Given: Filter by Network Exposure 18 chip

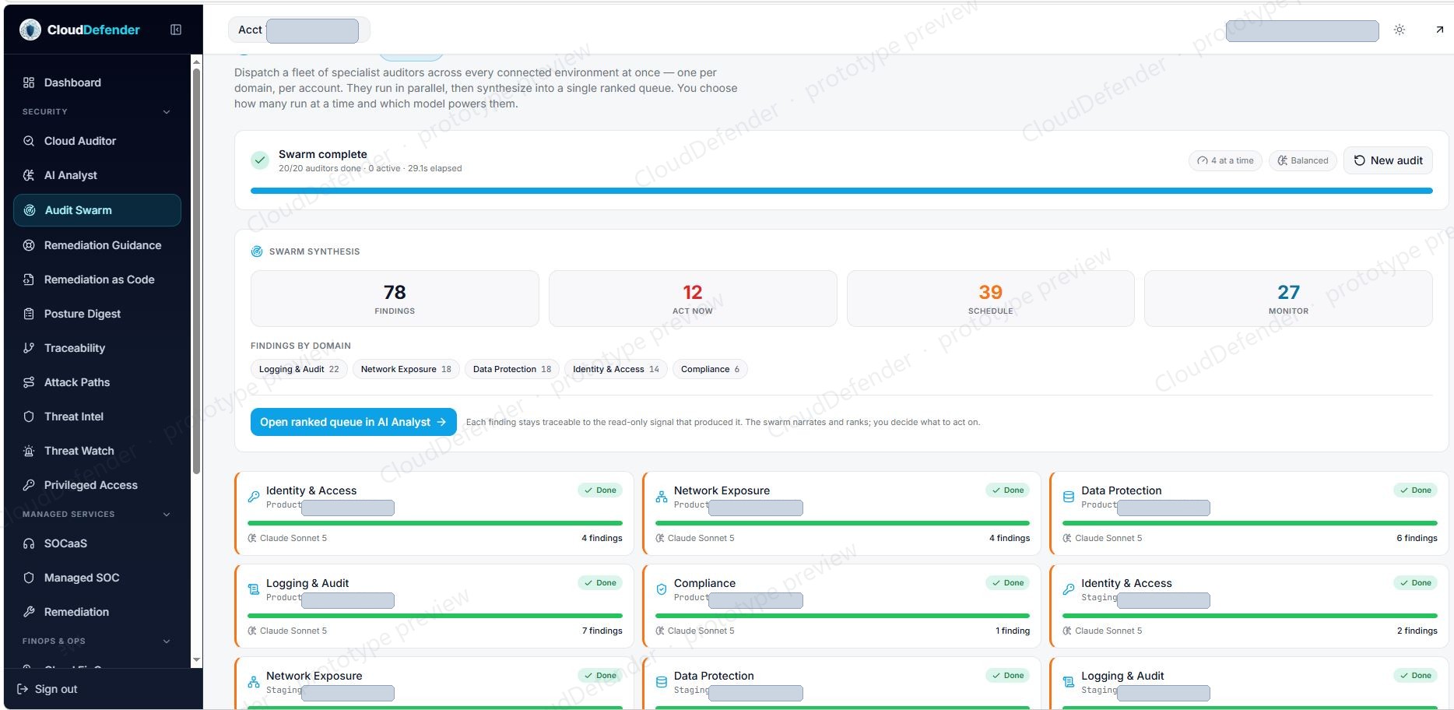Looking at the screenshot, I should (406, 369).
